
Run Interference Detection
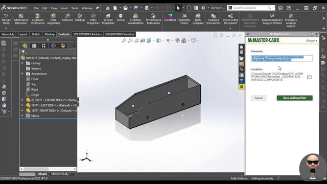point(21,19)
